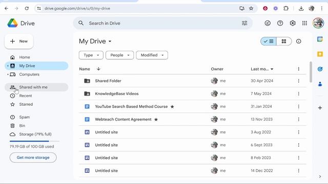Open the Google apps grid

tap(304, 23)
